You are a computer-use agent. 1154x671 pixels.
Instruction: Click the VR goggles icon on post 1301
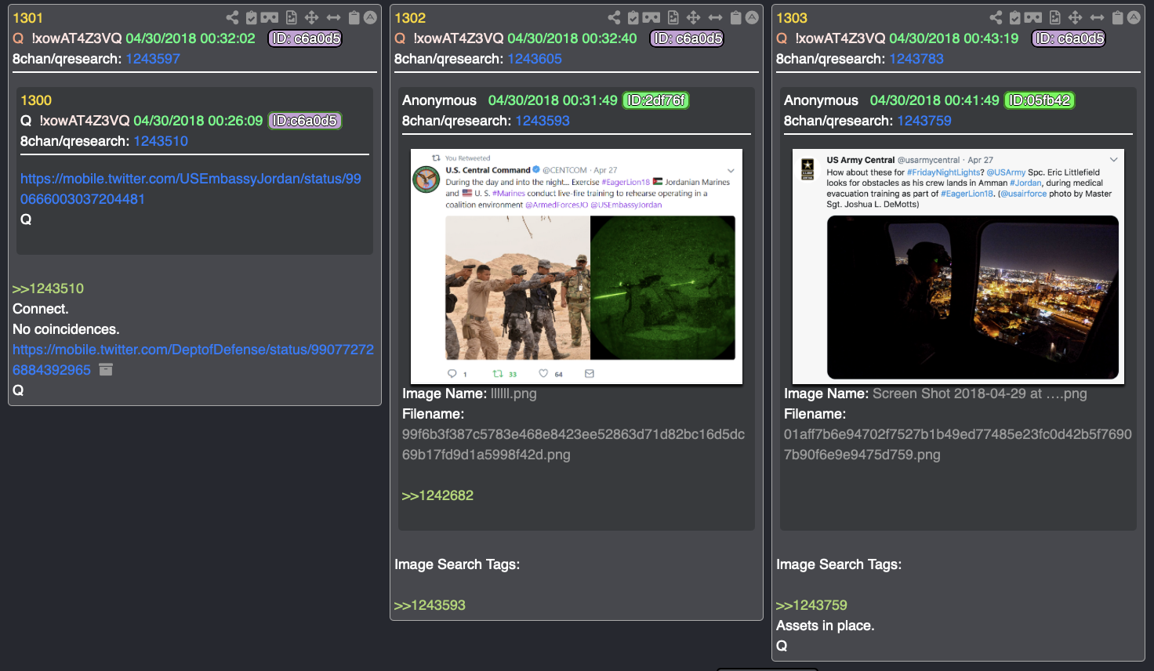270,17
